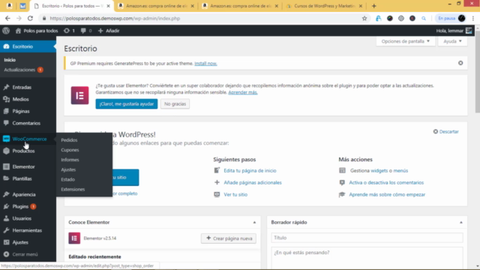Click the updates circular-arrows icon in admin bar

coord(67,31)
